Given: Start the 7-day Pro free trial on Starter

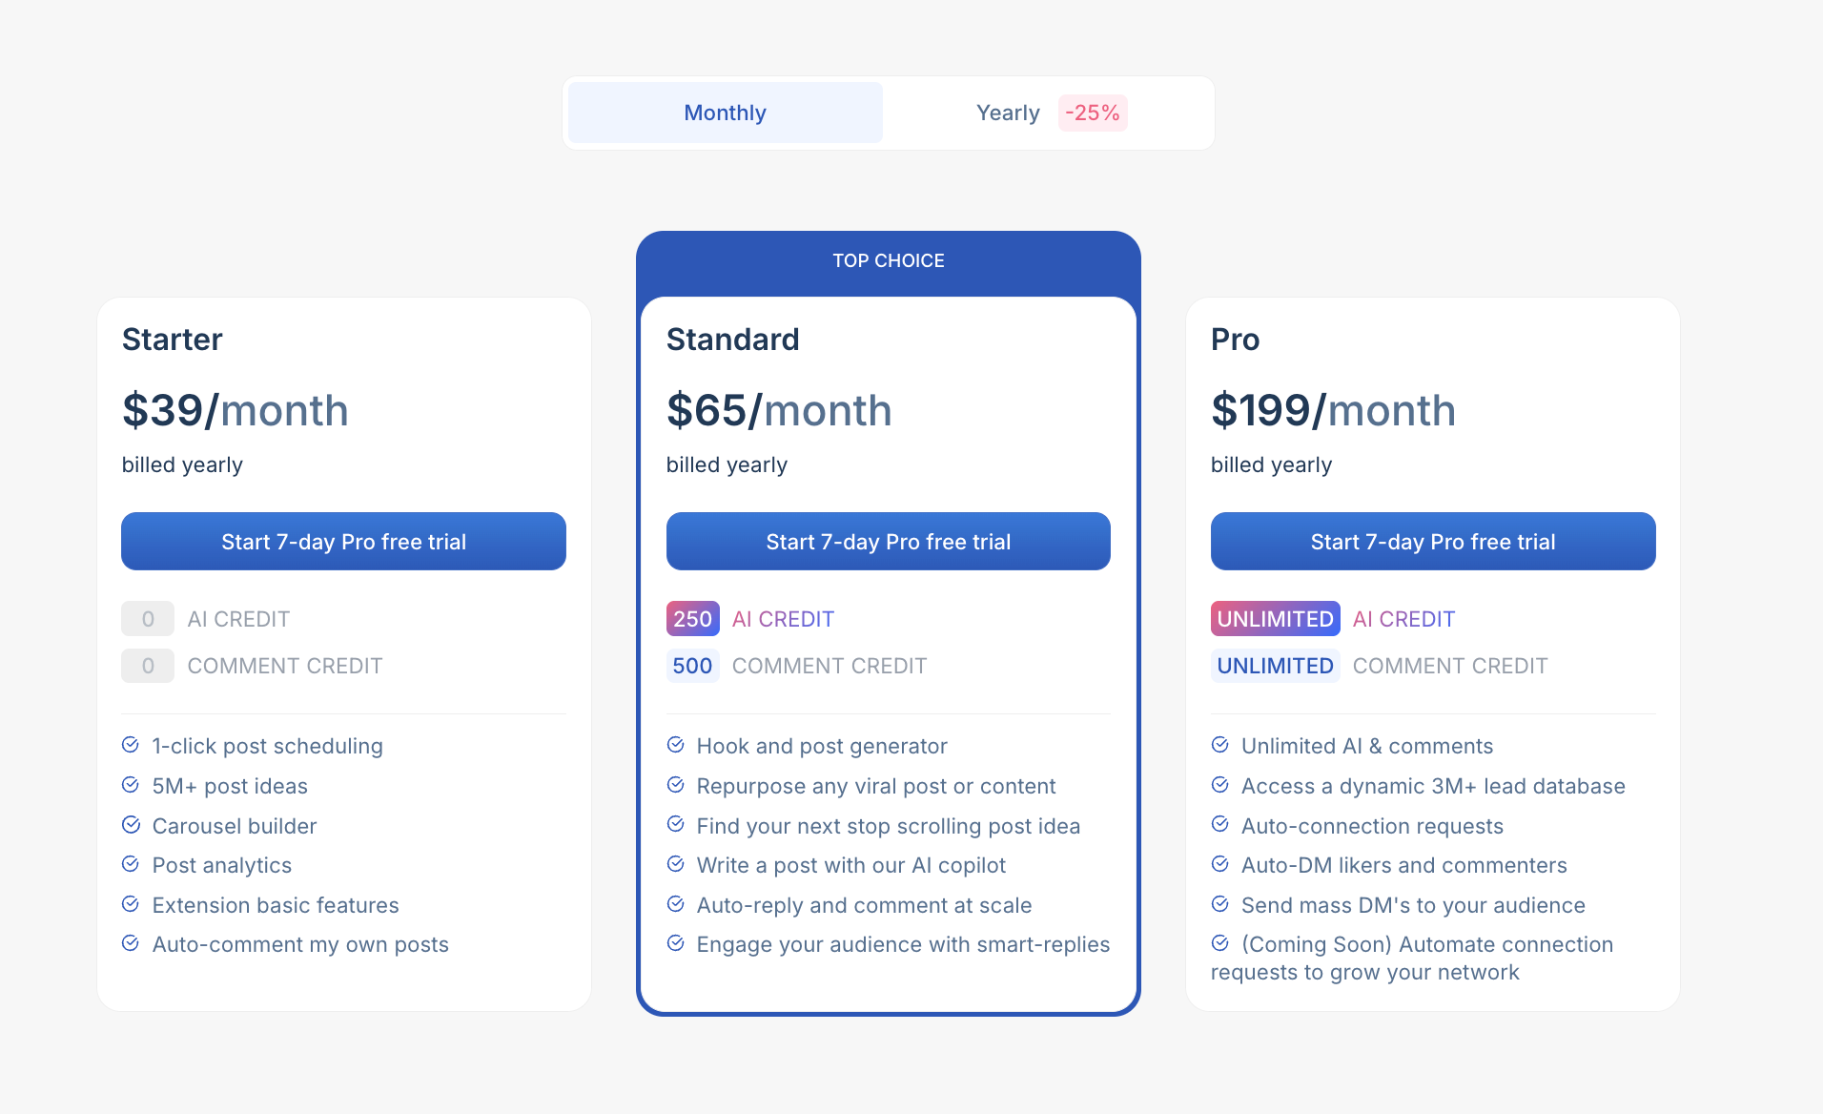Looking at the screenshot, I should (343, 541).
